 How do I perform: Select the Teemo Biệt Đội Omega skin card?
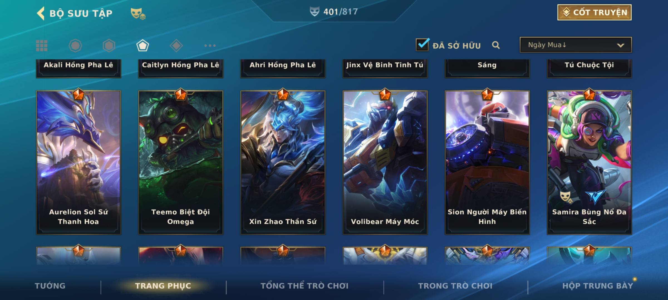pyautogui.click(x=181, y=162)
